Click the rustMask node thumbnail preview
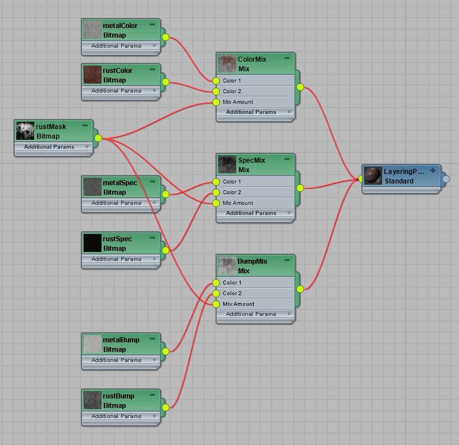This screenshot has width=459, height=445. 25,131
